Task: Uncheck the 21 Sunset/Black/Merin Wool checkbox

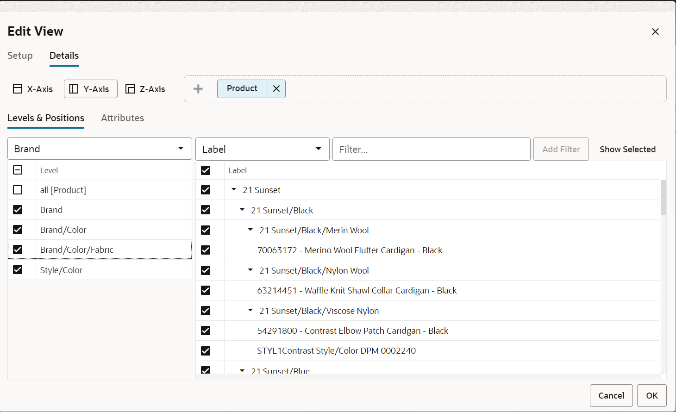Action: coord(206,230)
